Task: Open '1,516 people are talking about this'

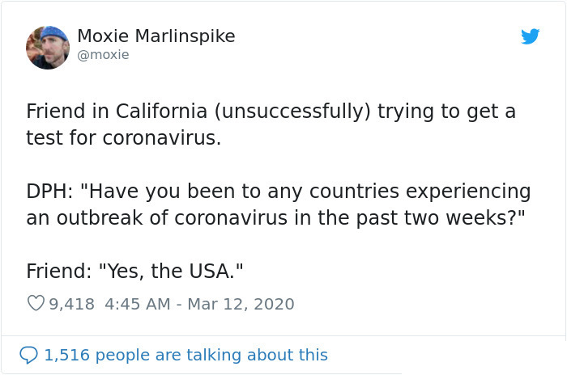Action: point(186,355)
